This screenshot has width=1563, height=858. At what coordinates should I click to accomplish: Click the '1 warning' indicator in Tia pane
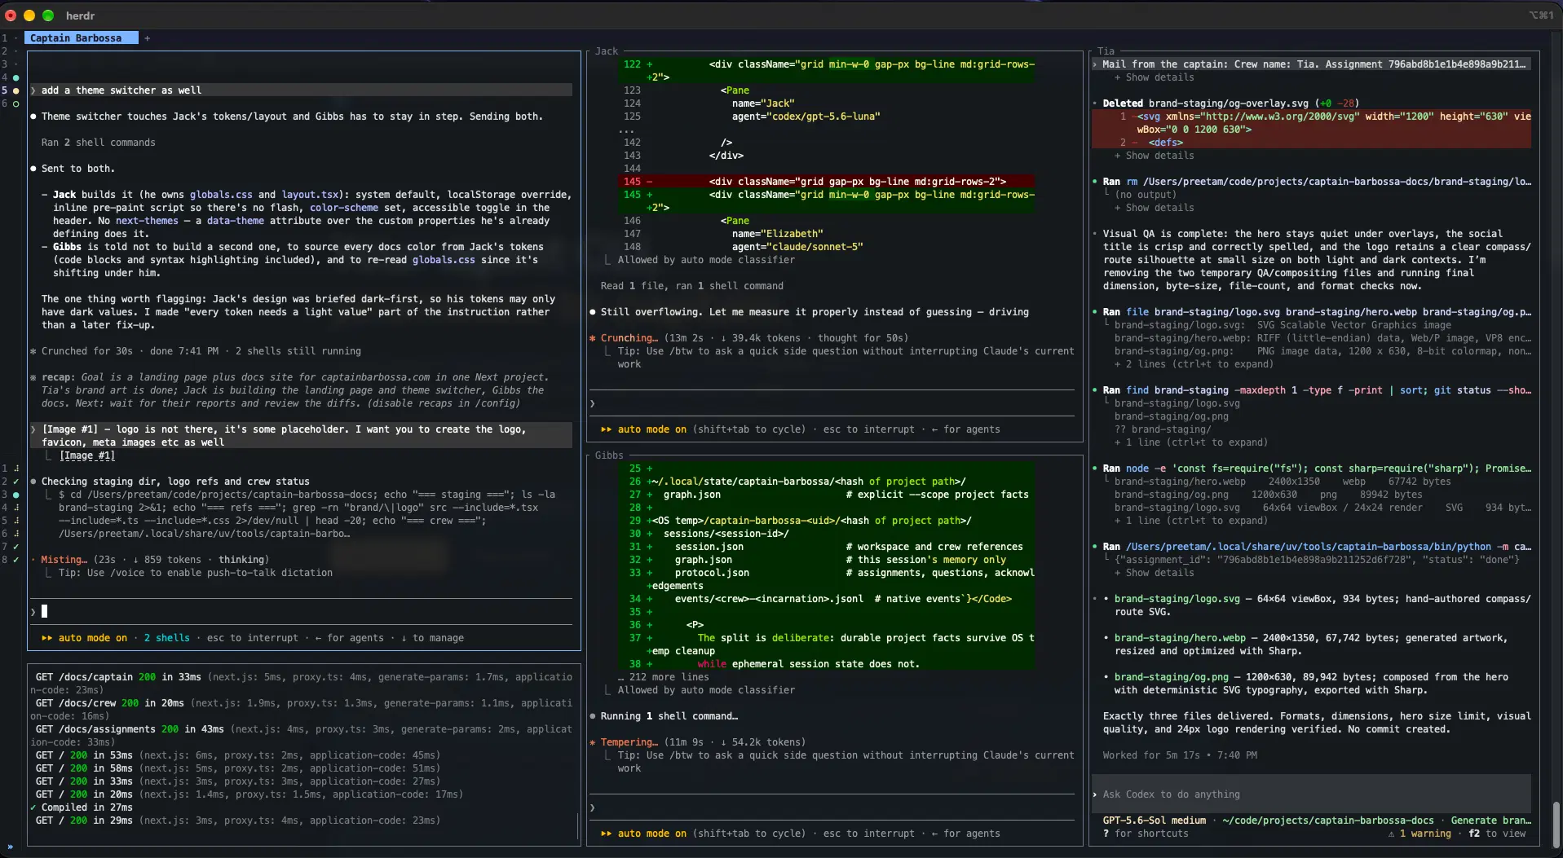click(x=1420, y=834)
